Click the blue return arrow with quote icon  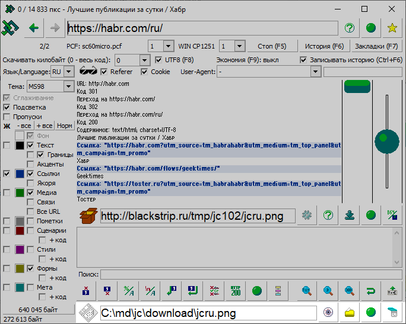point(193,291)
